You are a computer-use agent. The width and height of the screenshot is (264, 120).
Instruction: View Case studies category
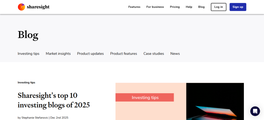point(154,54)
